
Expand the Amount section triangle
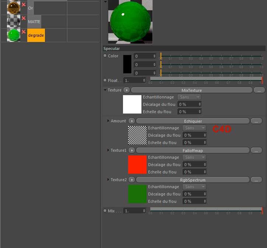108,121
